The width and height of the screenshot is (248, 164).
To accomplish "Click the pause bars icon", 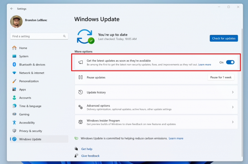I will click(x=81, y=77).
